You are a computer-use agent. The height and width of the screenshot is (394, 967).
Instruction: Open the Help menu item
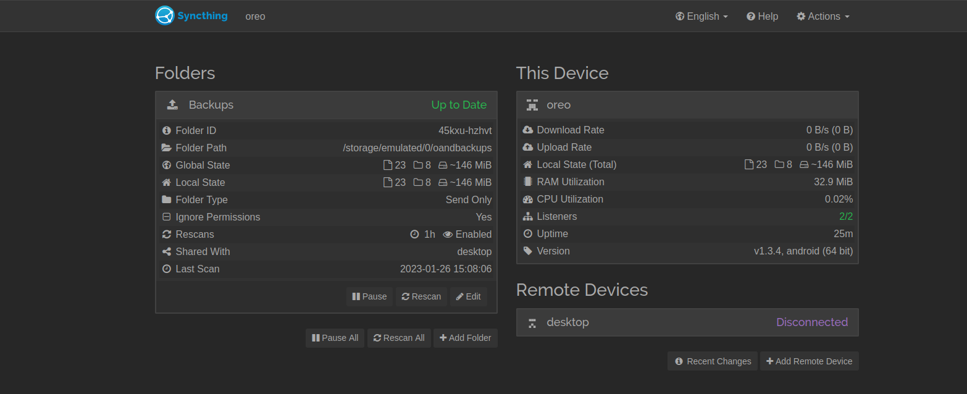point(763,16)
